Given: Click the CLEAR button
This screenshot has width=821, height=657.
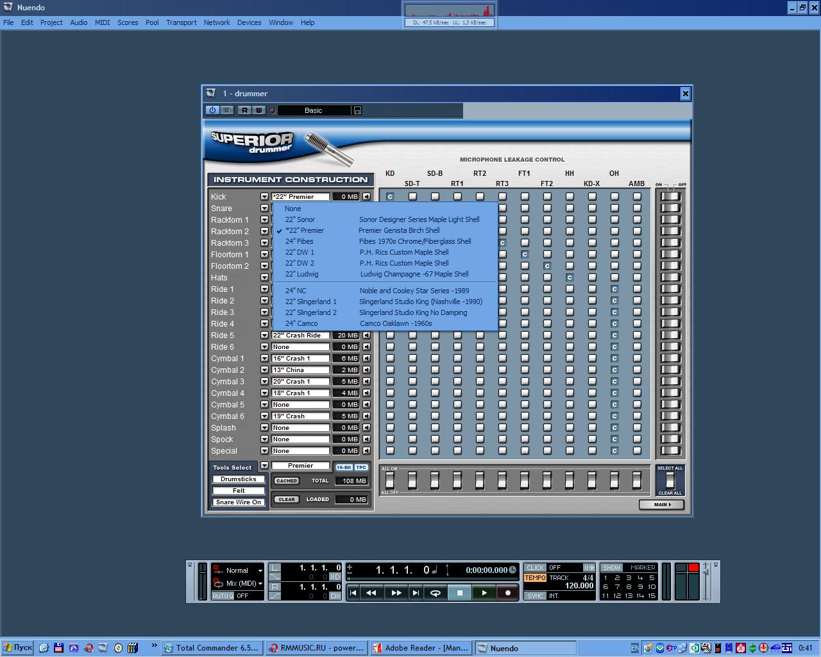Looking at the screenshot, I should 287,499.
